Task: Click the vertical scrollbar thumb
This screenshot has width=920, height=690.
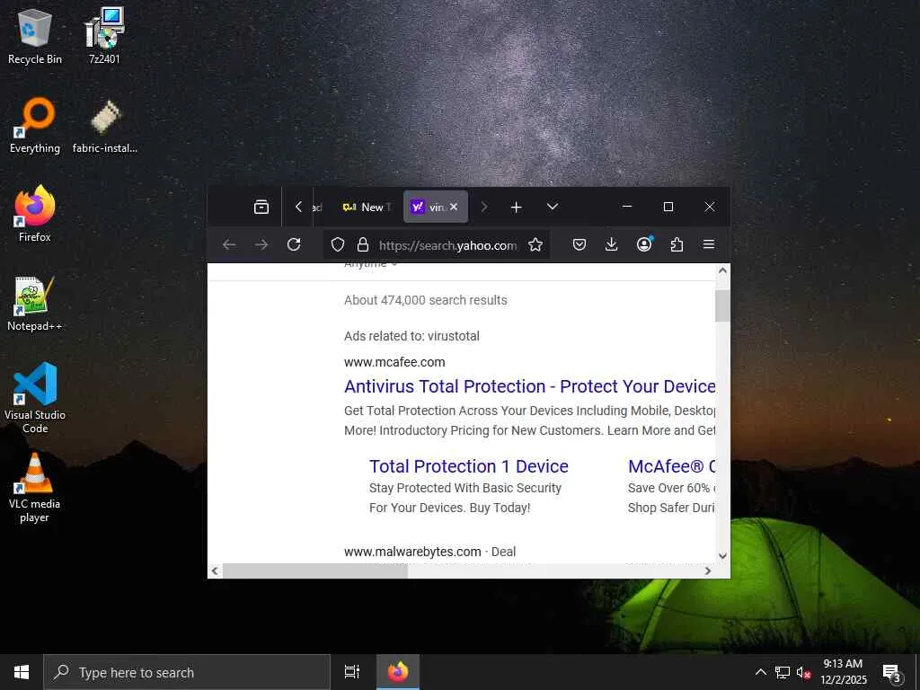Action: (x=723, y=305)
